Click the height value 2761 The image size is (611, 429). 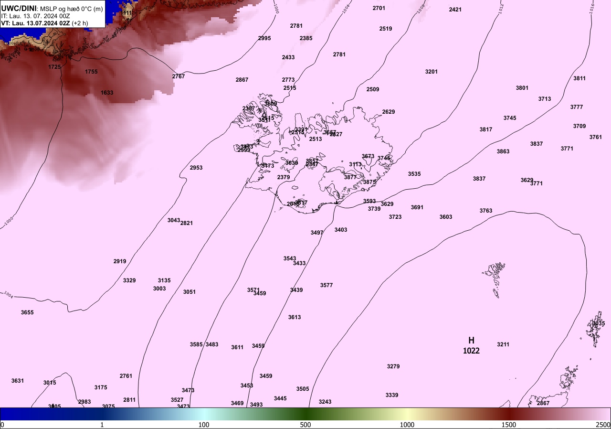click(x=126, y=376)
